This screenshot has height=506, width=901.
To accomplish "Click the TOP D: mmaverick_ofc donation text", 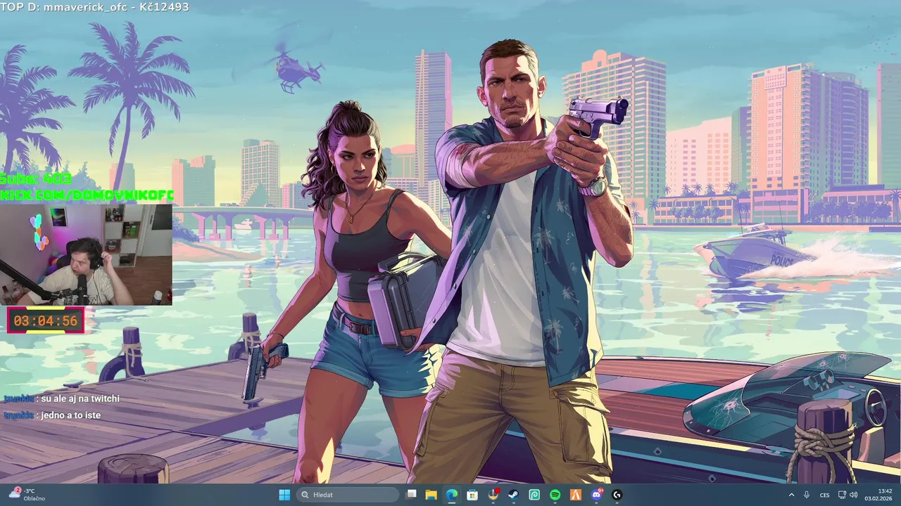I will click(94, 7).
